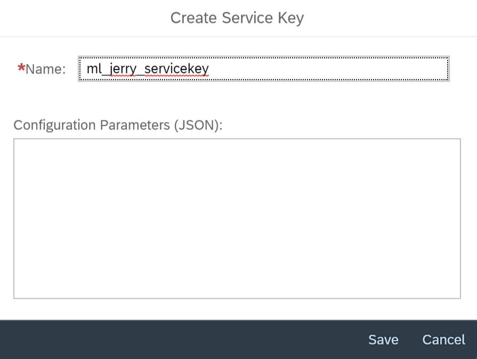Cancel the Create Service Key dialog
The width and height of the screenshot is (477, 359).
(443, 339)
